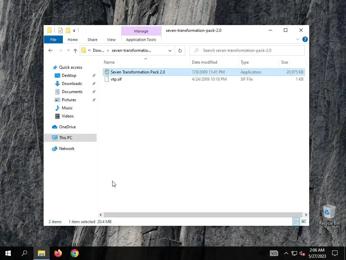
Task: Open the Action Center notifications icon
Action: tap(335, 253)
